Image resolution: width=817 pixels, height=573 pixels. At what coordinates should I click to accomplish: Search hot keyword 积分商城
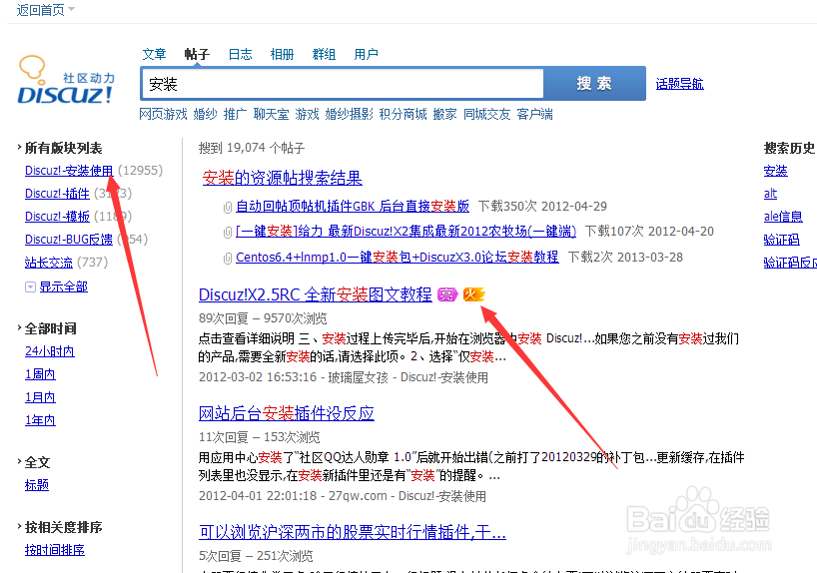pos(403,114)
